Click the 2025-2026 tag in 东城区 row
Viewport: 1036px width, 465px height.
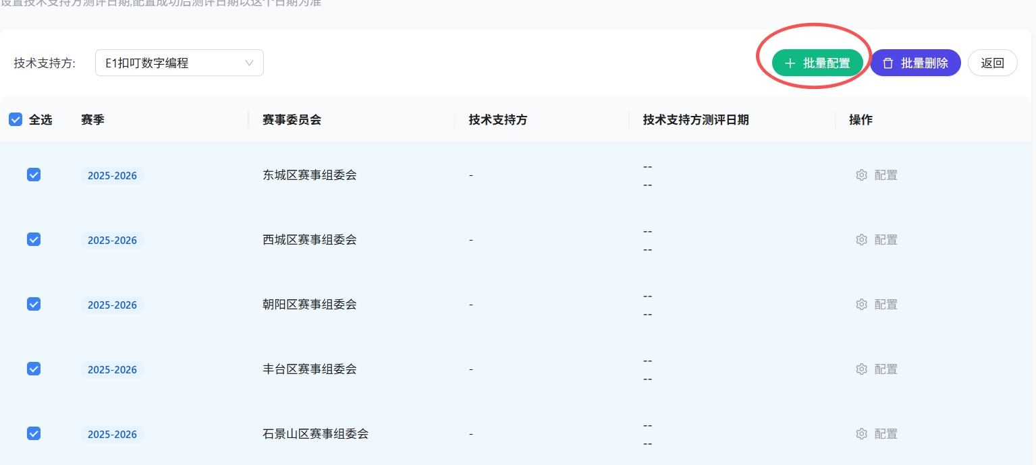112,175
